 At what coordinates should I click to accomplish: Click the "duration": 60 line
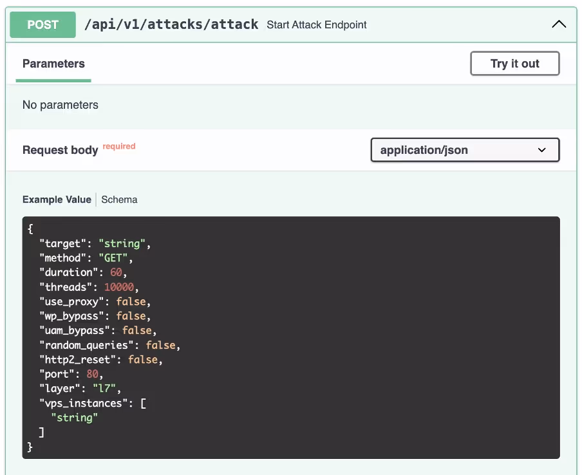click(x=83, y=273)
